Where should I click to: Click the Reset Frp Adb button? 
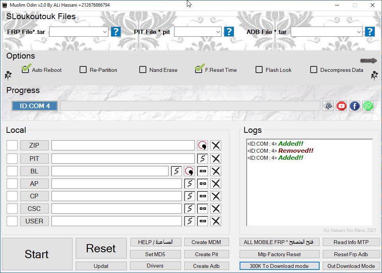tap(351, 254)
